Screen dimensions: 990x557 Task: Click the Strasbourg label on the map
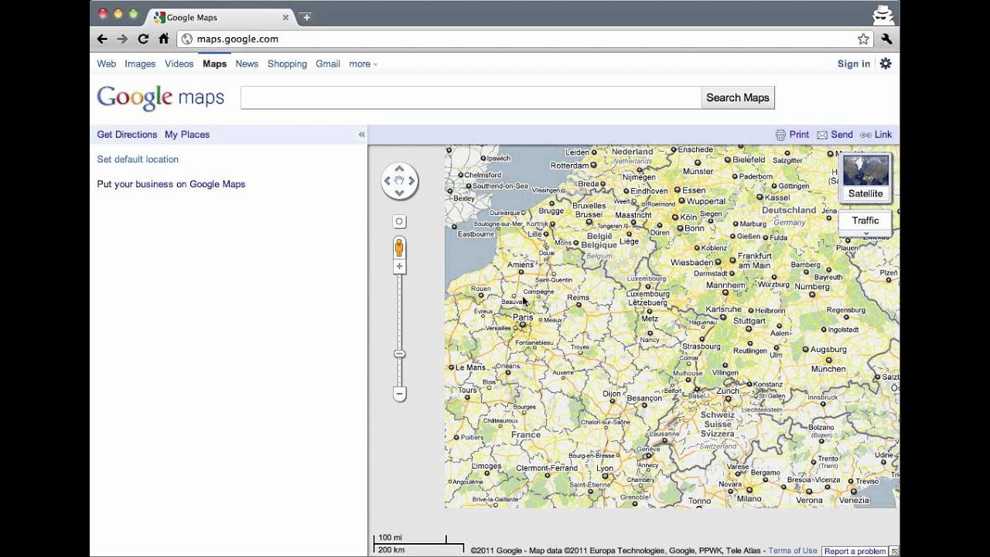point(701,347)
